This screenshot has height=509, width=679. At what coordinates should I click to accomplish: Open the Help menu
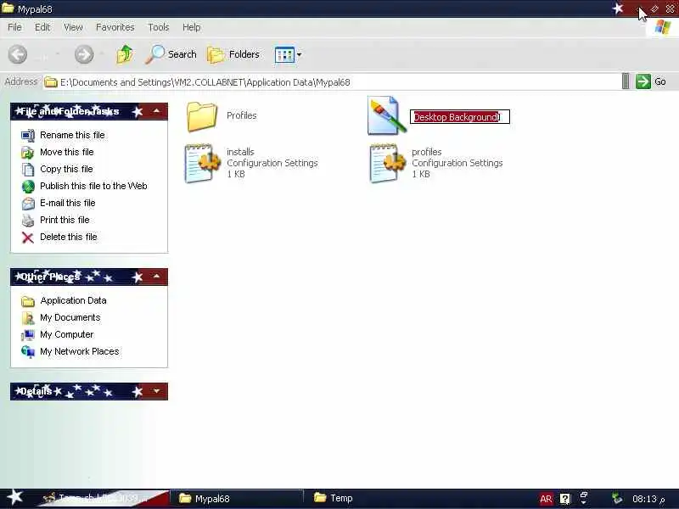click(x=192, y=27)
